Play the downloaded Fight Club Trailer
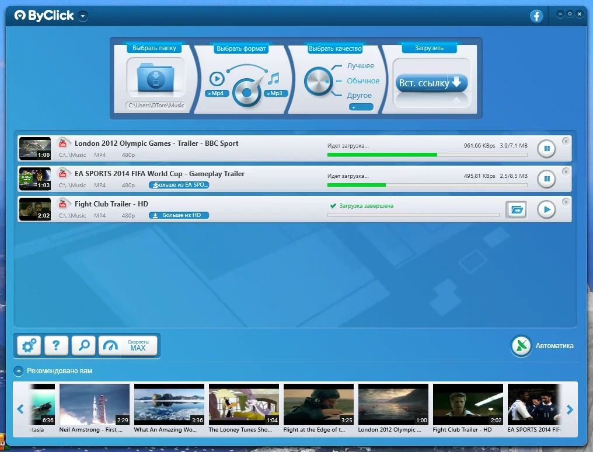 click(546, 209)
